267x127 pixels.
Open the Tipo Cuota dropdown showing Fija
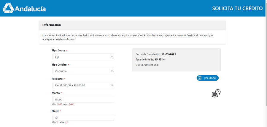point(83,57)
